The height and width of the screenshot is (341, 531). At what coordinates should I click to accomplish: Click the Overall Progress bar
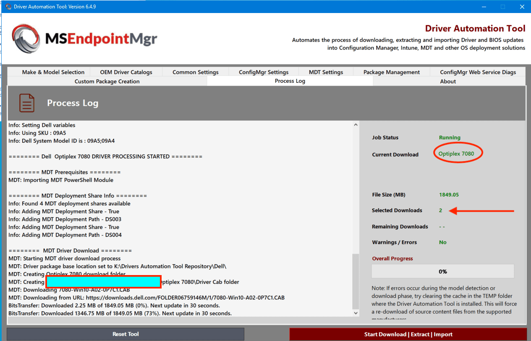[442, 271]
